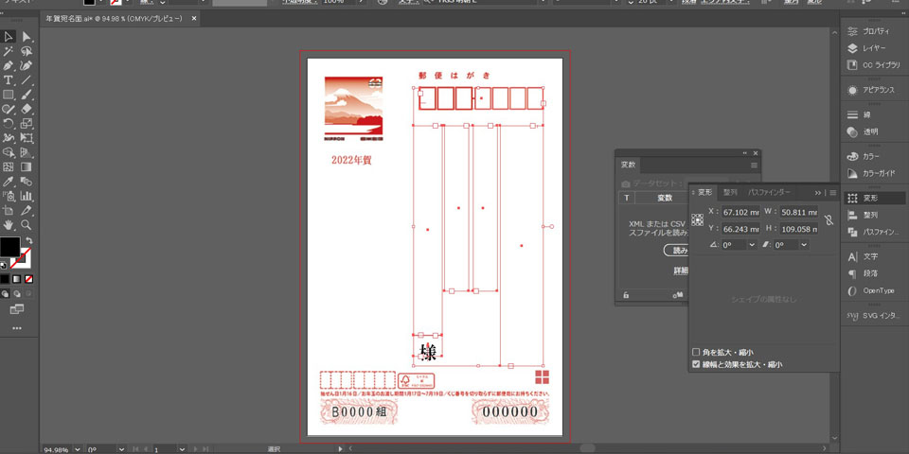
Task: Open the カラーガイド panel
Action: (x=852, y=174)
